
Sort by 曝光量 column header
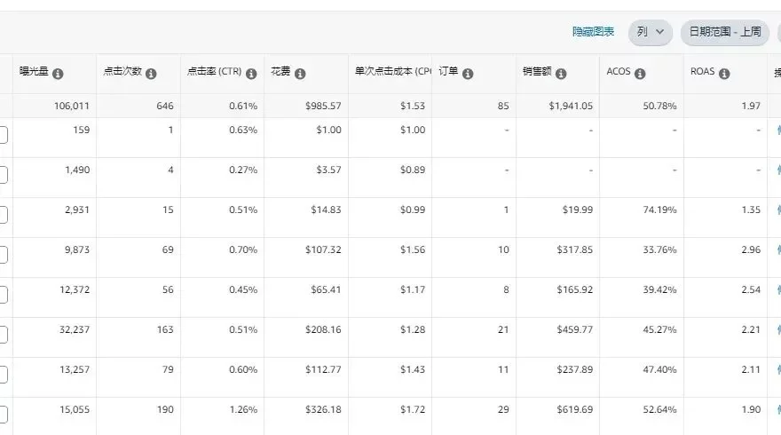coord(34,71)
